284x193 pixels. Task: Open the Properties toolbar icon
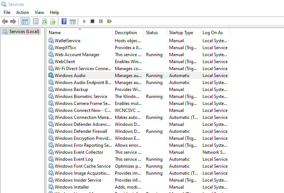click(36, 22)
